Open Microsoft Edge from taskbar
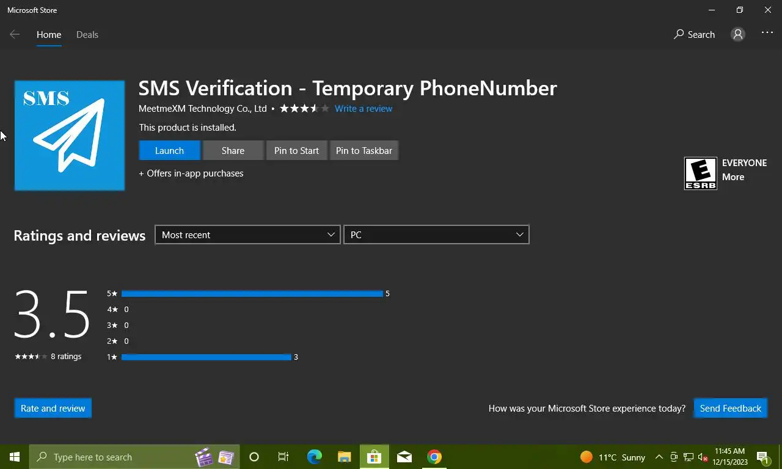The image size is (782, 469). (315, 457)
